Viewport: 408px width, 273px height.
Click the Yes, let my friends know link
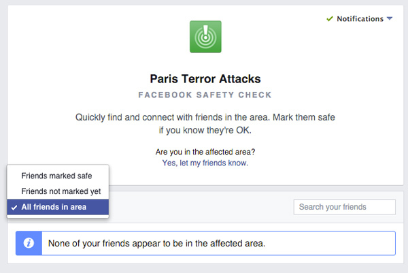[x=205, y=163]
